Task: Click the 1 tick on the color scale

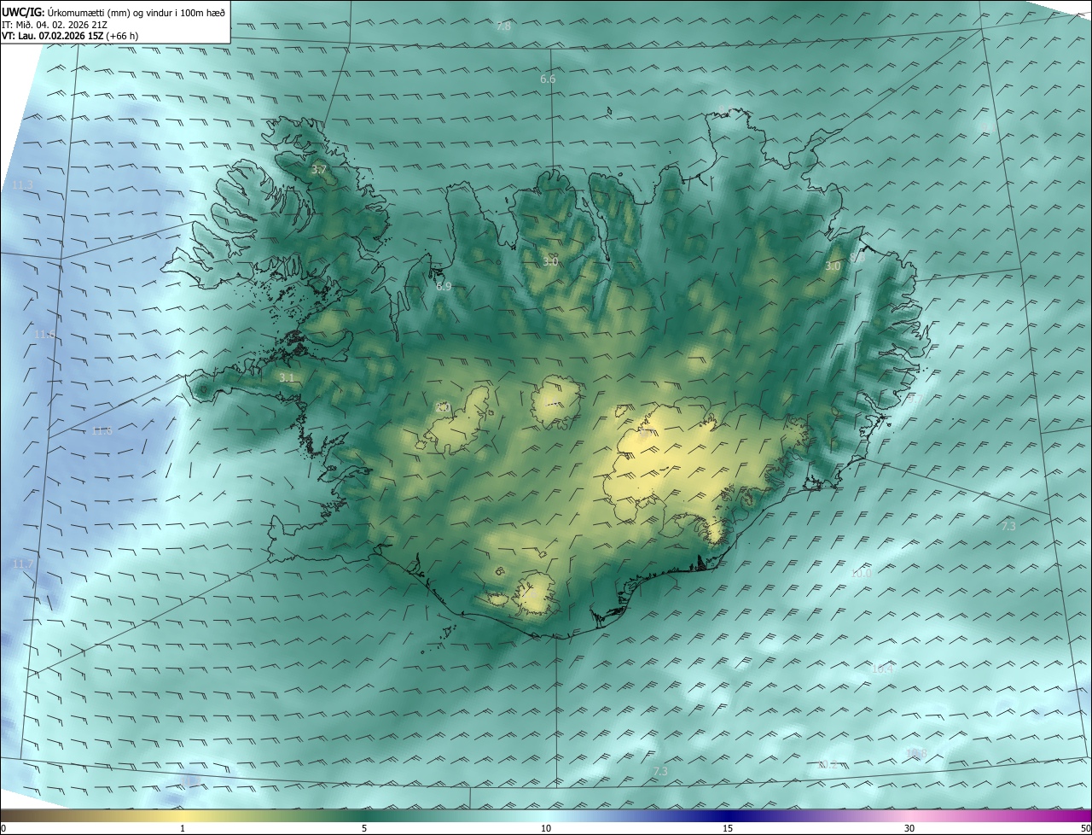Action: [183, 828]
